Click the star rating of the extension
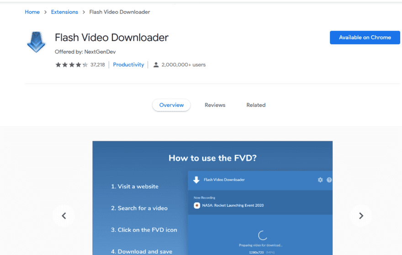 coord(72,65)
